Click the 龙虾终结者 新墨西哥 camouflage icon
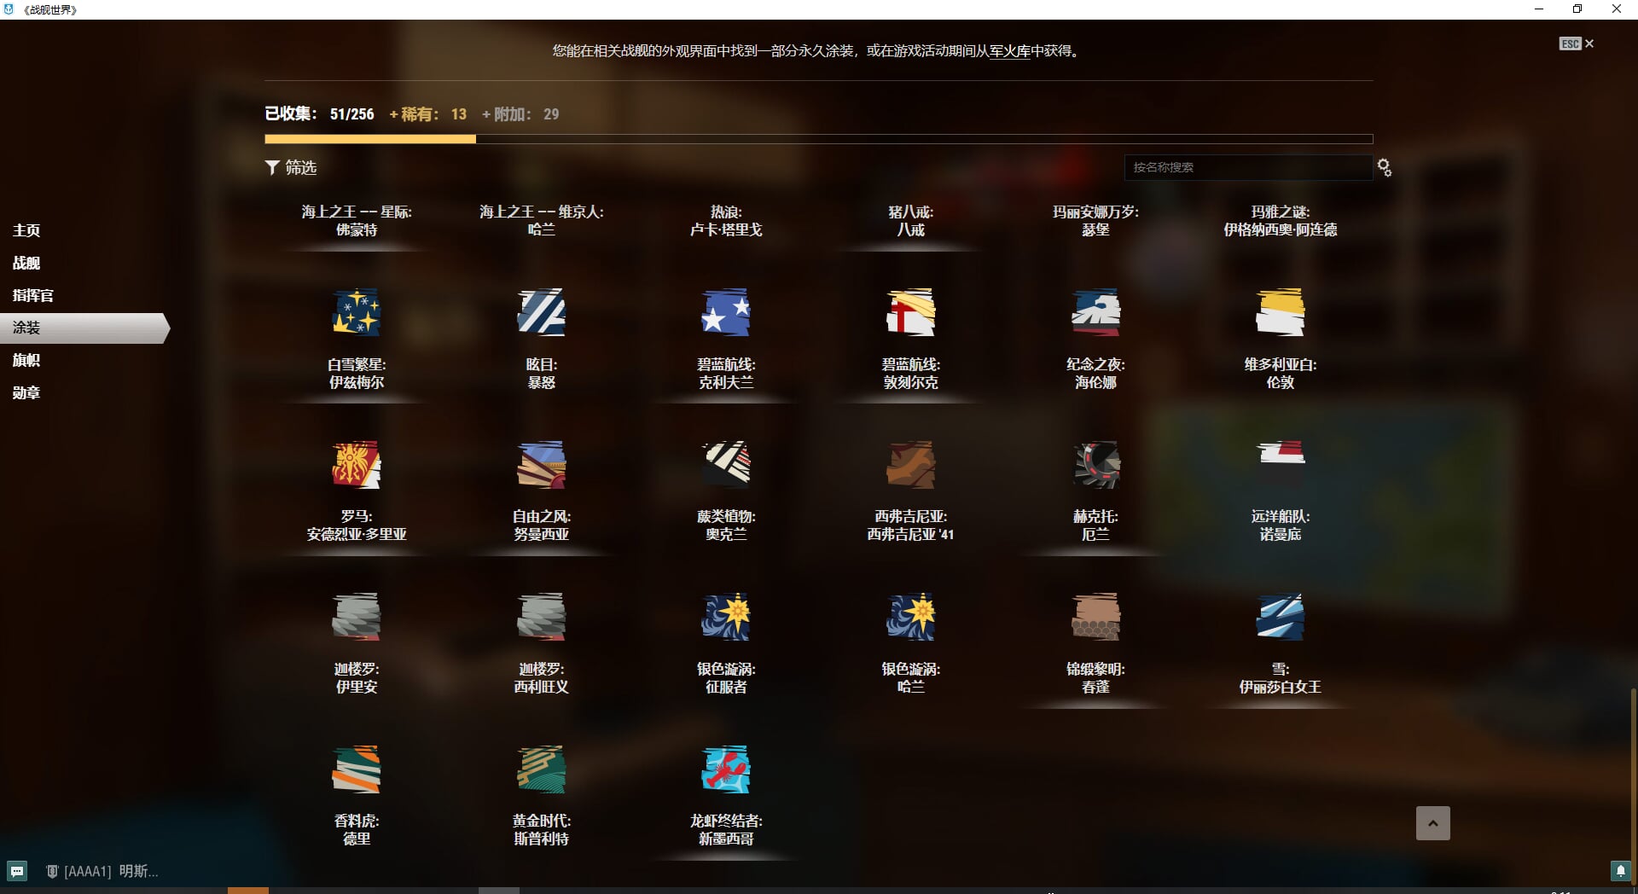Screen dimensions: 1638x894 coord(725,769)
